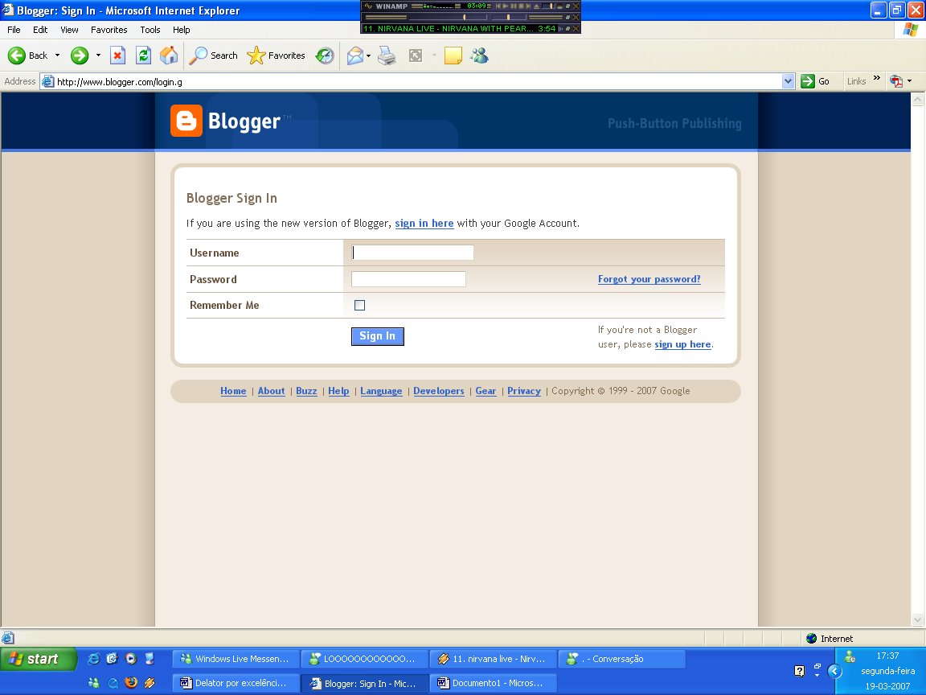Open the File menu
The image size is (926, 695).
click(14, 30)
